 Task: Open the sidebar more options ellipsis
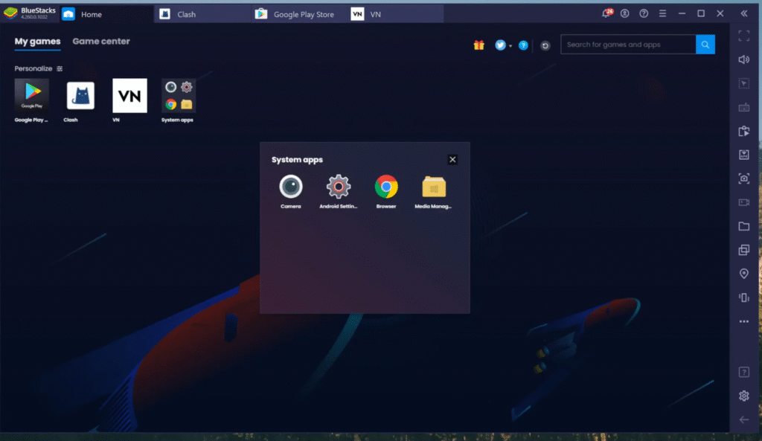click(743, 321)
